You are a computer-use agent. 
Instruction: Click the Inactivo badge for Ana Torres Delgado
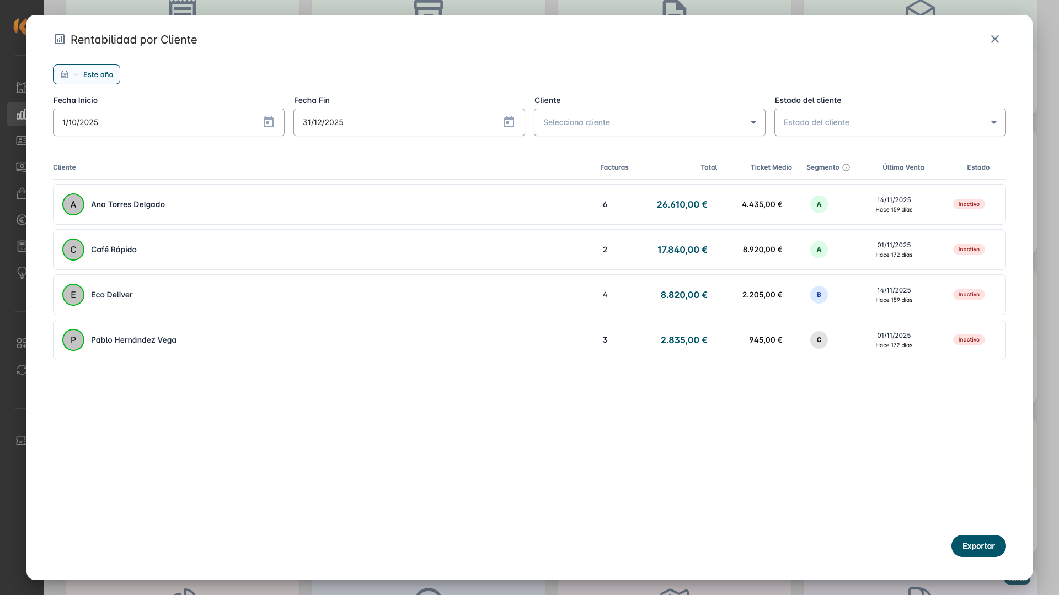(x=969, y=204)
